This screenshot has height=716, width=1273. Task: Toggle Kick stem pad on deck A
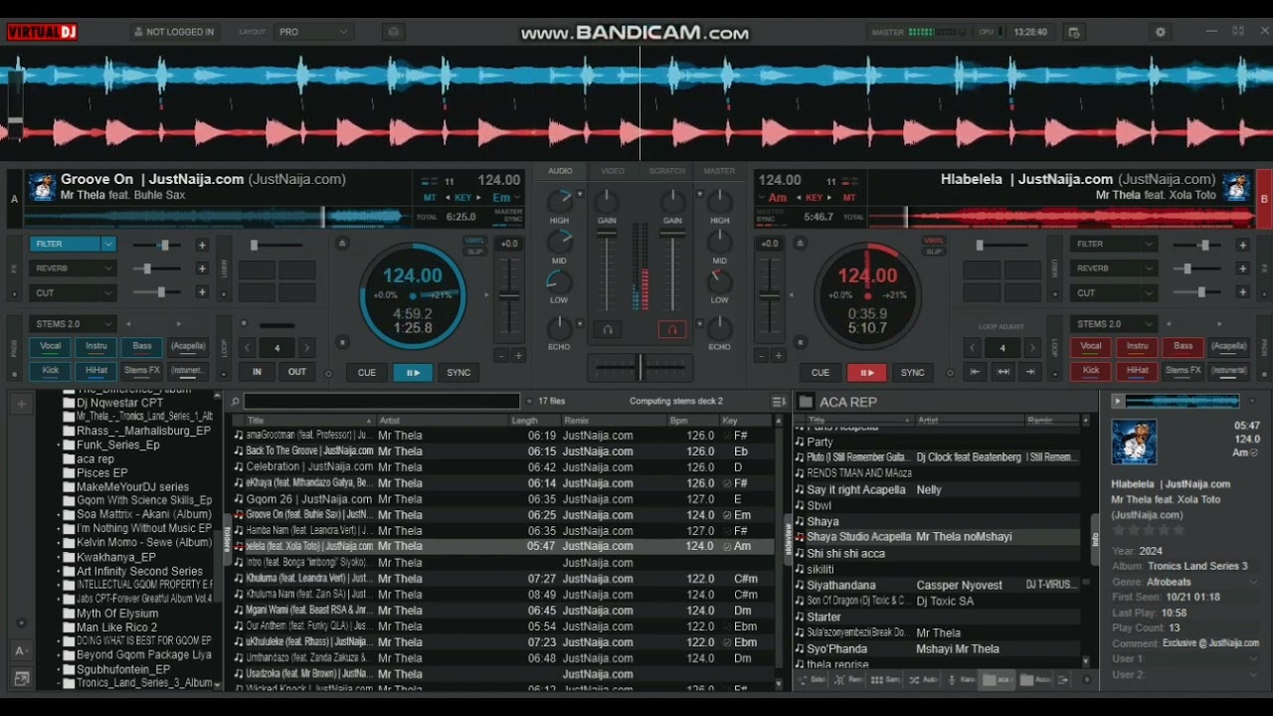[x=50, y=371]
